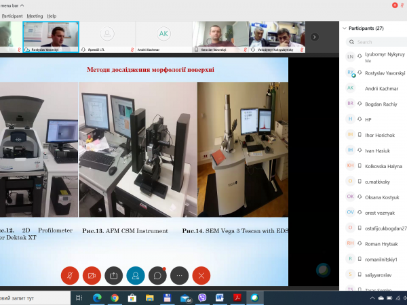Click Volodymyr Kotsyubynsky video thumbnail
Image resolution: width=407 pixels, height=305 pixels.
(274, 36)
